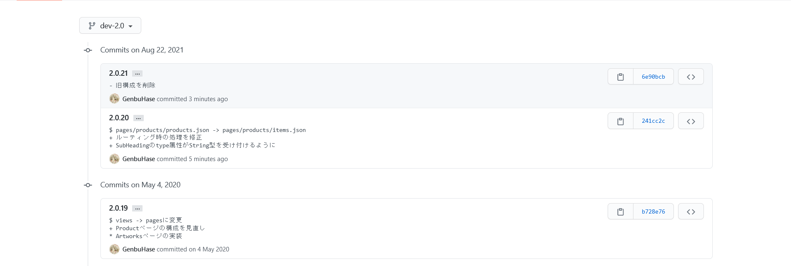This screenshot has height=266, width=791.
Task: Copy the full SHA for commit 241cc2c
Action: pyautogui.click(x=620, y=121)
